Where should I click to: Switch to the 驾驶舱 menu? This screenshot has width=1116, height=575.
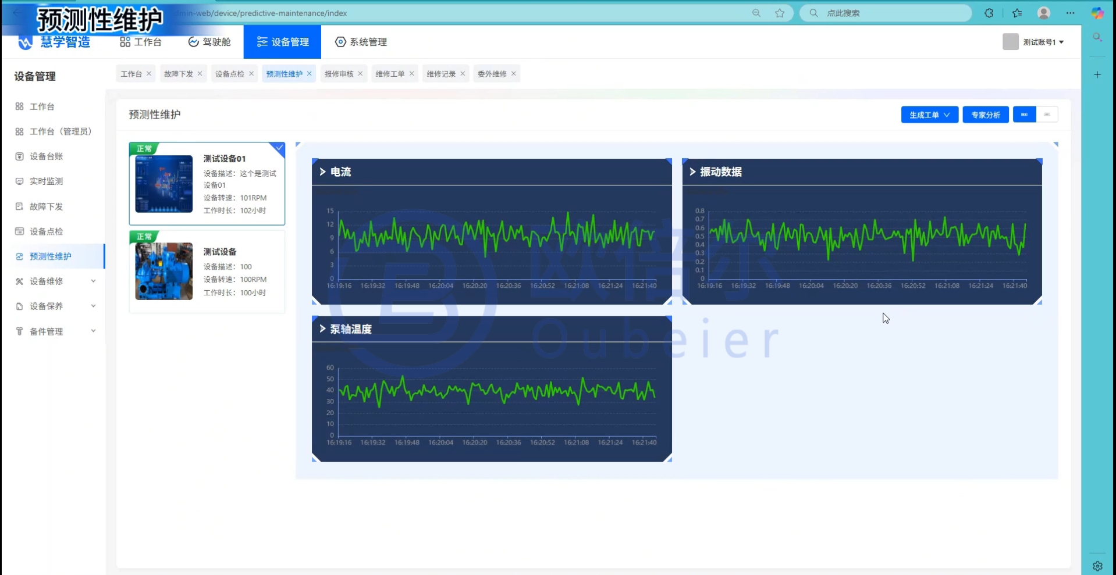(209, 42)
